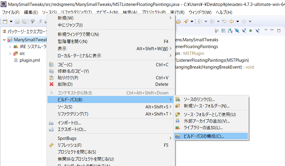Click the Open Task folder icon

pyautogui.click(x=178, y=21)
